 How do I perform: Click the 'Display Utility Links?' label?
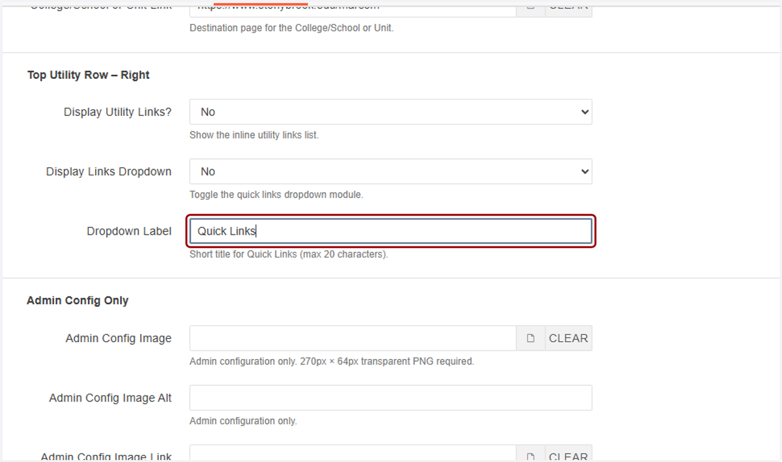[118, 112]
